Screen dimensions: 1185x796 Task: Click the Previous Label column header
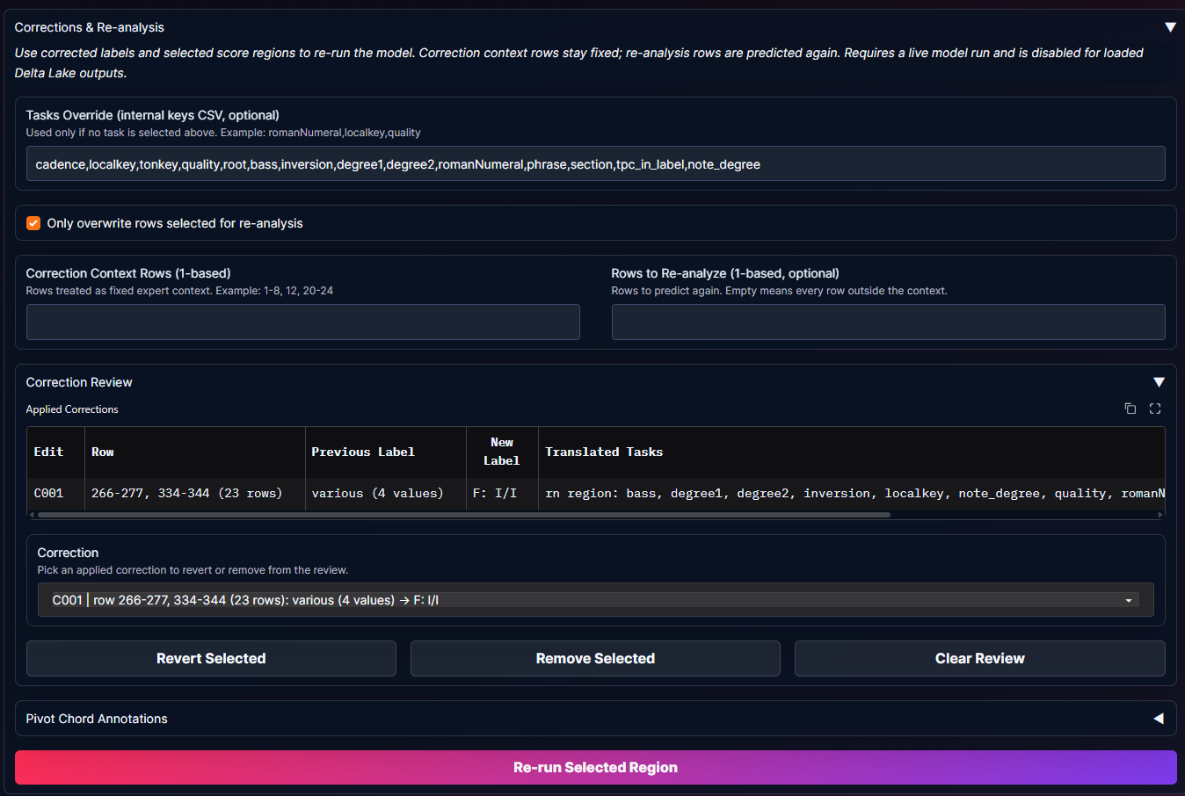[385, 452]
